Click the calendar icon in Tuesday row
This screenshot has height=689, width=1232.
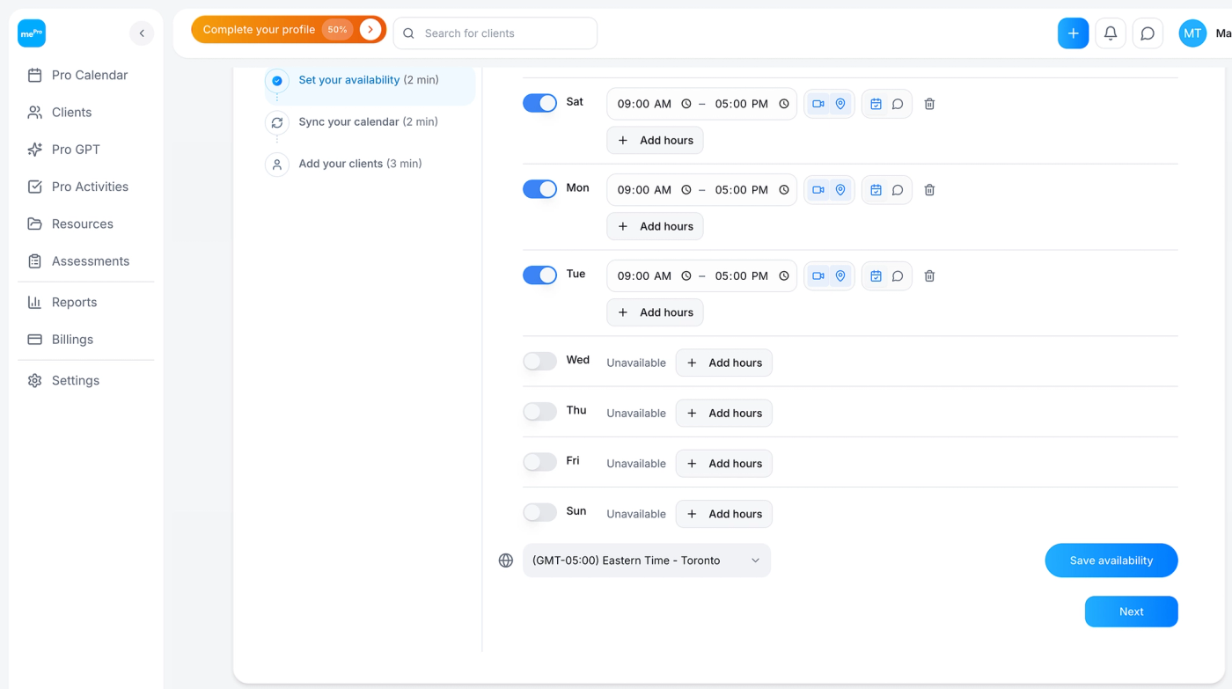[876, 276]
